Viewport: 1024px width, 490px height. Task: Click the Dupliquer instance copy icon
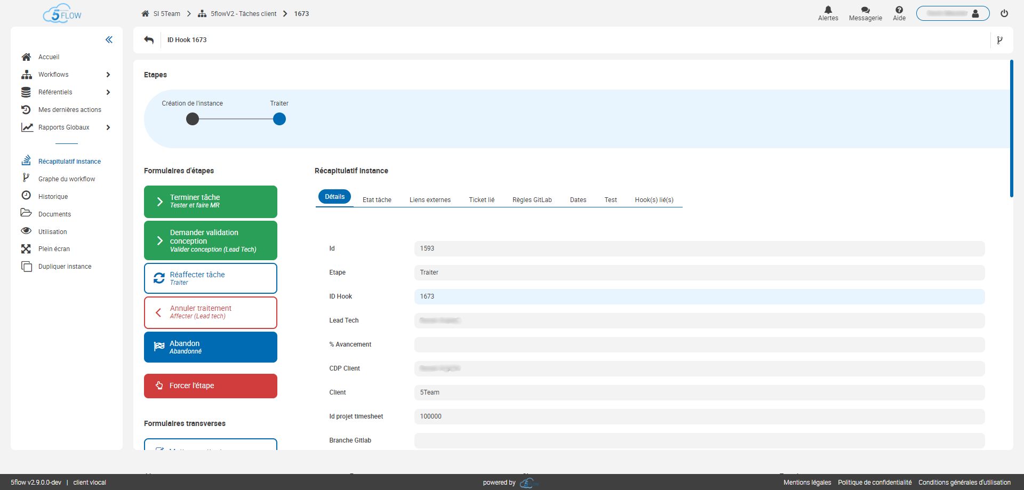tap(26, 267)
